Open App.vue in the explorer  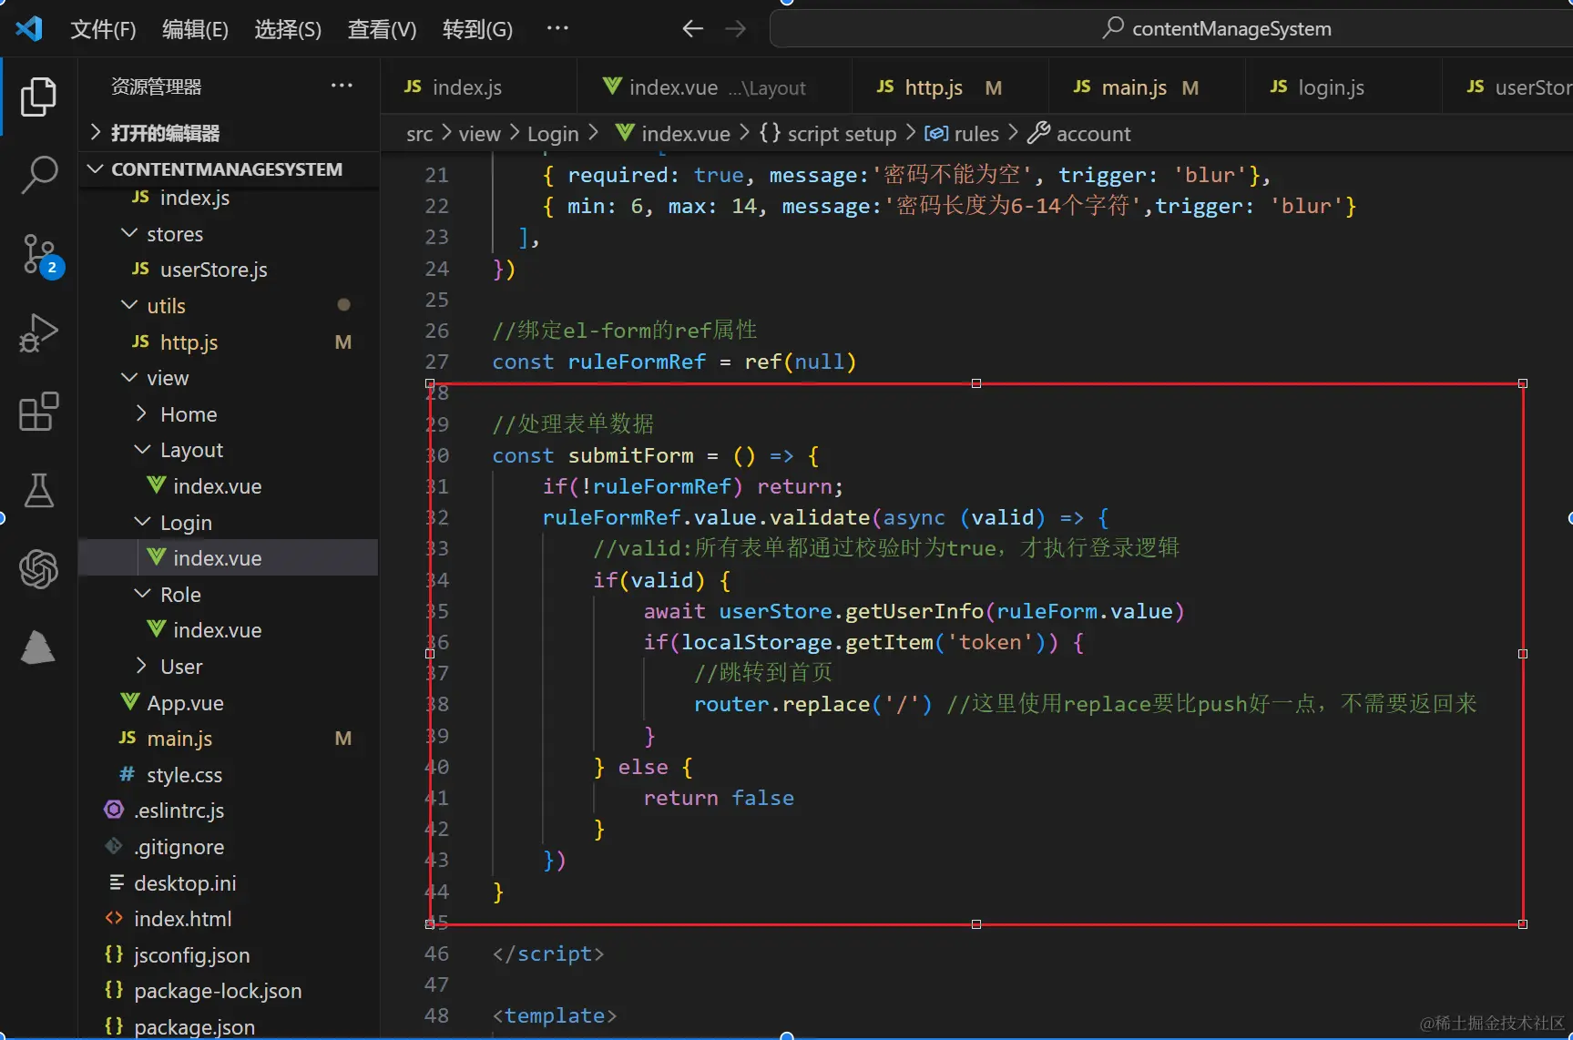[x=228, y=703]
